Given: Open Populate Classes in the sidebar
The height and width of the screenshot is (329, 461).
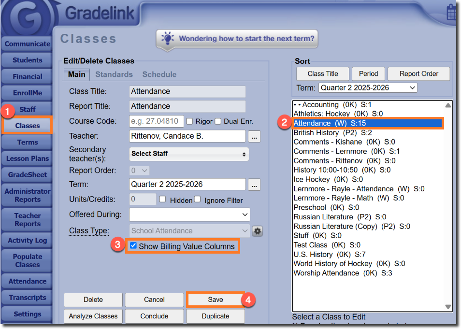Looking at the screenshot, I should tap(28, 260).
